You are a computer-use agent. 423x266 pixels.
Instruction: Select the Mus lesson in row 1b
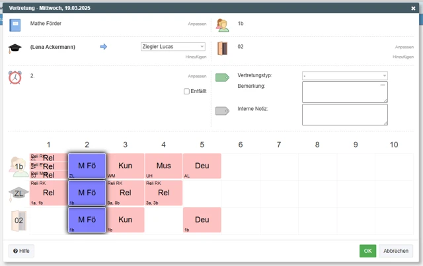[x=163, y=166]
